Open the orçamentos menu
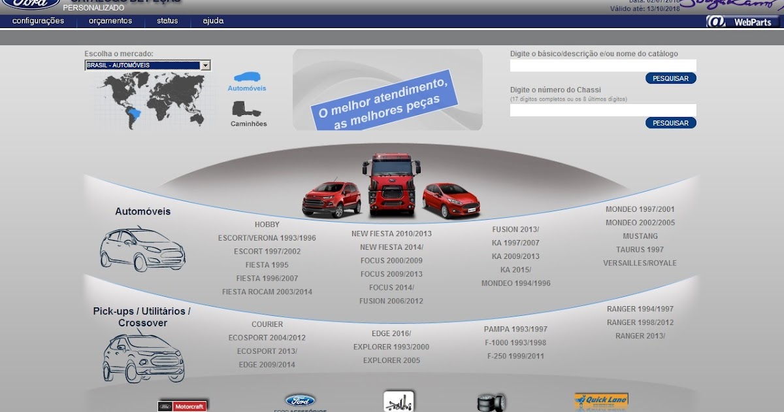Image resolution: width=784 pixels, height=412 pixels. (x=110, y=20)
